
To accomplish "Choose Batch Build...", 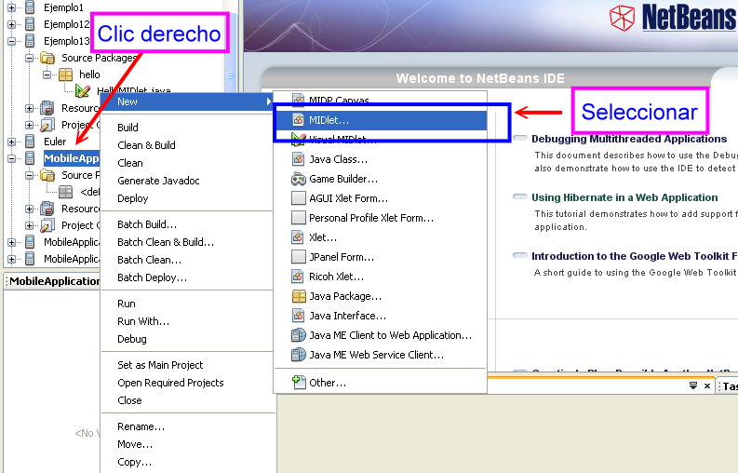I will pos(187,224).
